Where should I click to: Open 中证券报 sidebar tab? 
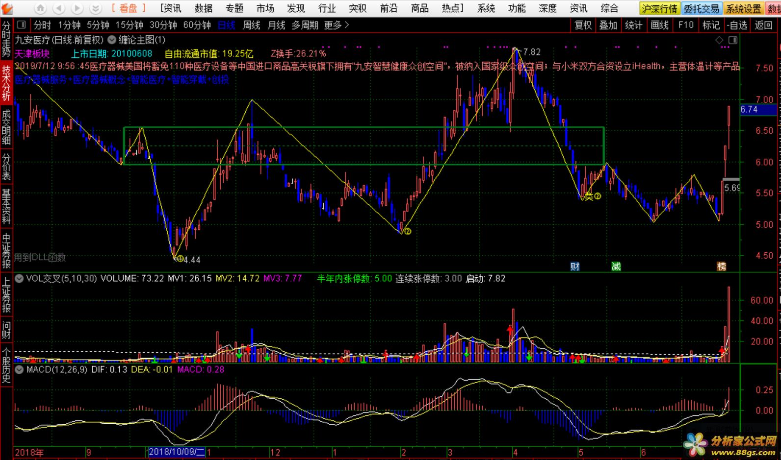pos(6,250)
